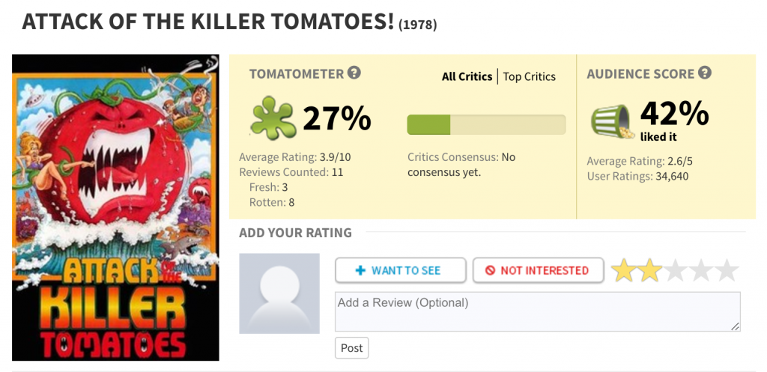Click the 27% Tomatometer score
767x372 pixels.
pos(336,118)
